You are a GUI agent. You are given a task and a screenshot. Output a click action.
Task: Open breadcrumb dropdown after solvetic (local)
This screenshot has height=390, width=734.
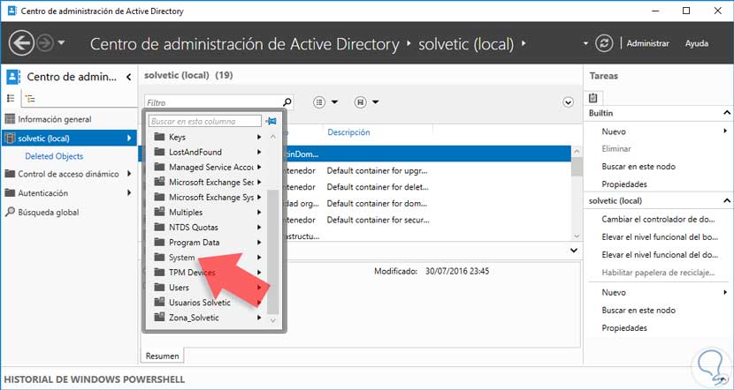coord(524,43)
